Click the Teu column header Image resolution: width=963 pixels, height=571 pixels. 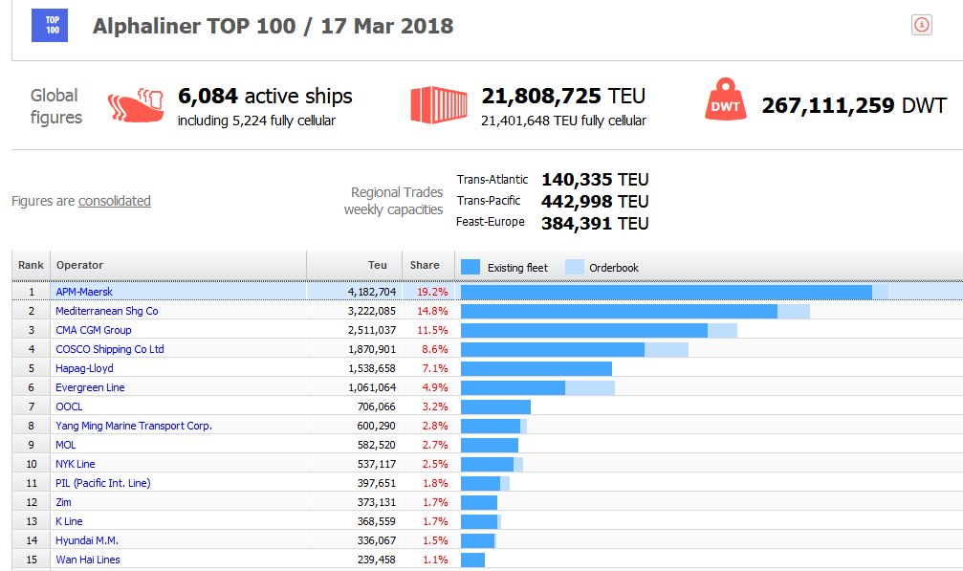pos(378,265)
